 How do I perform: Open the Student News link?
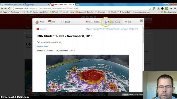(42, 46)
